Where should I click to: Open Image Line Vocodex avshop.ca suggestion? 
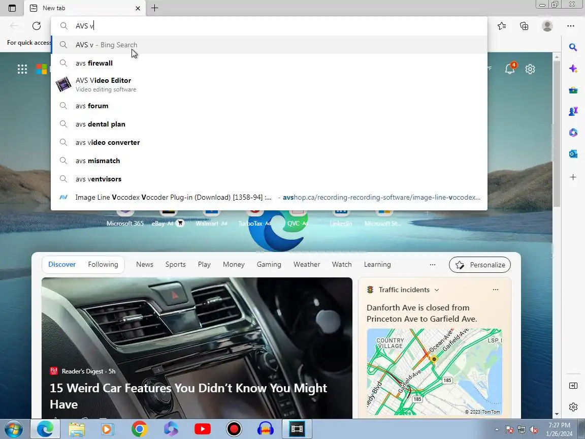269,197
